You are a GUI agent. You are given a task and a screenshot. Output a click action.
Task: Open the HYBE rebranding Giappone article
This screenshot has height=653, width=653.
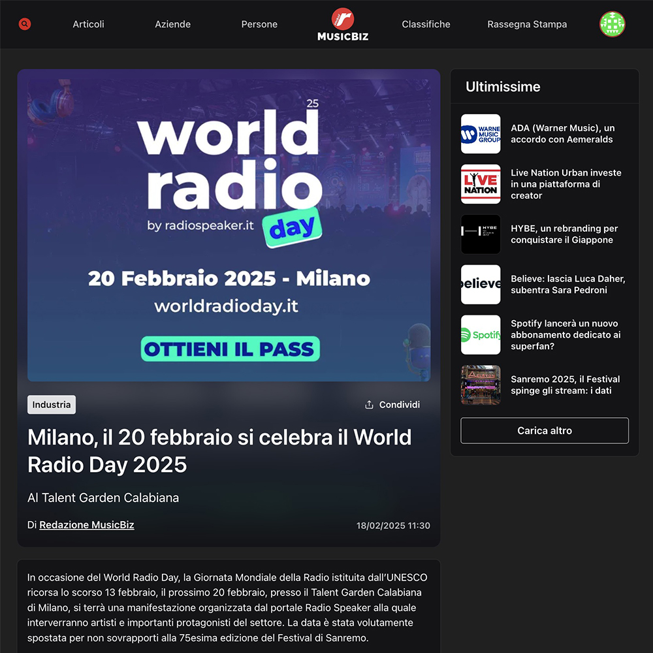(x=564, y=234)
